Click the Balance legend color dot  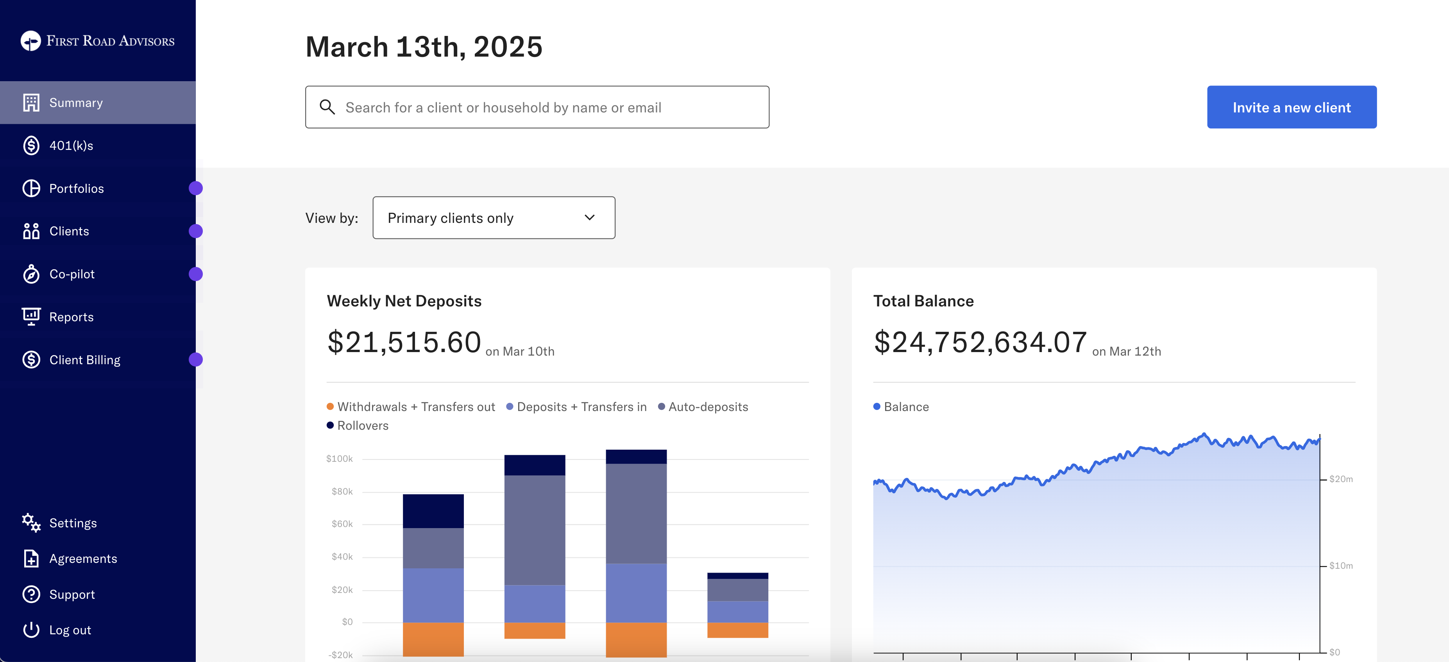coord(877,407)
